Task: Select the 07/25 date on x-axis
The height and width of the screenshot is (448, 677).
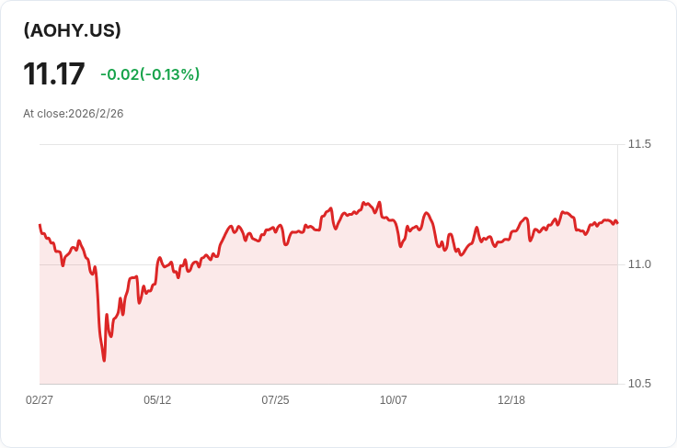Action: 275,400
